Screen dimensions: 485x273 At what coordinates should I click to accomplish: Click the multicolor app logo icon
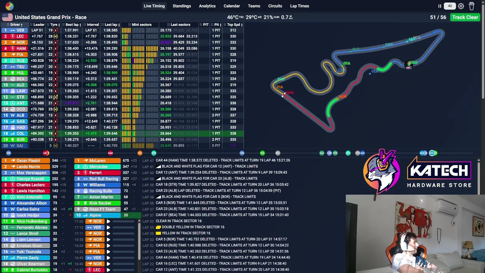[9, 6]
